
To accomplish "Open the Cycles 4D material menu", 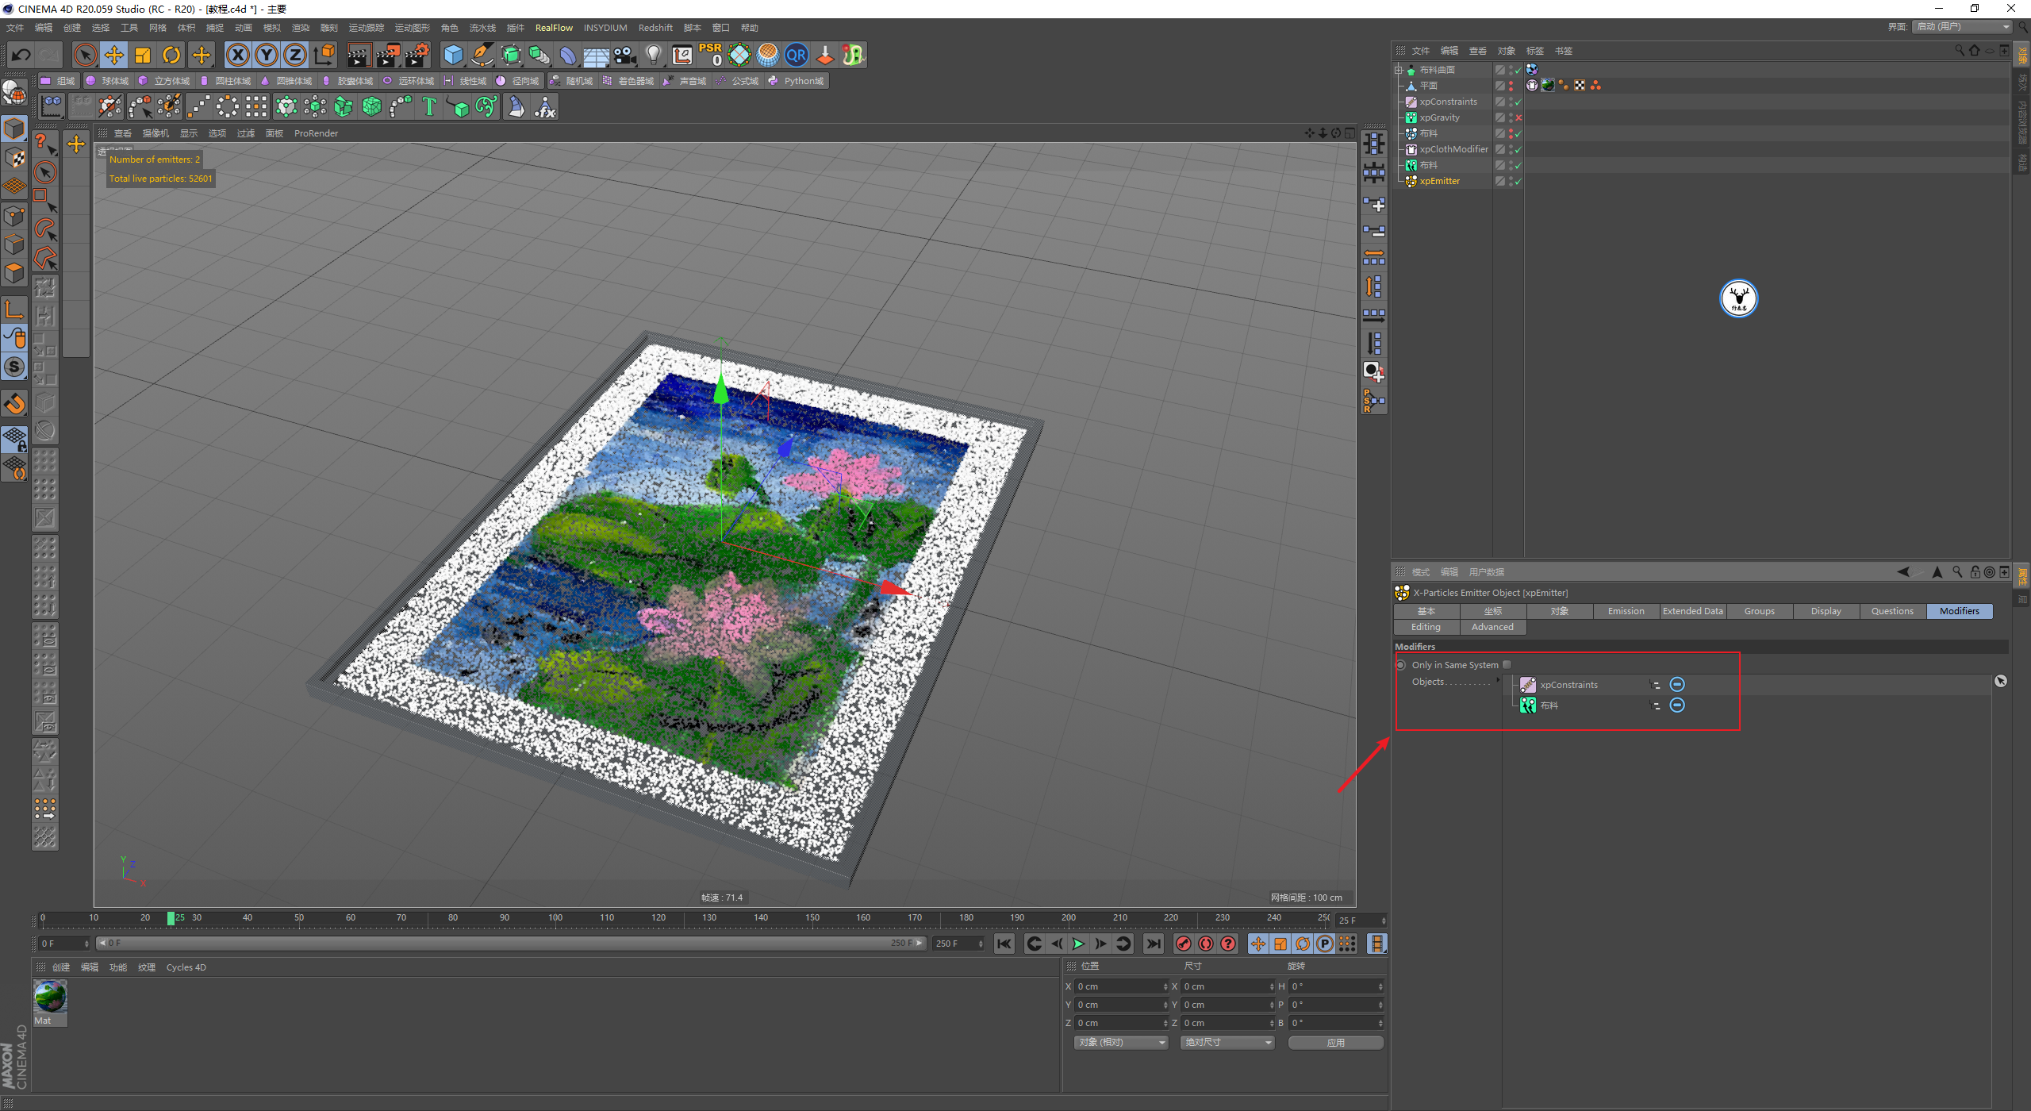I will click(x=186, y=967).
